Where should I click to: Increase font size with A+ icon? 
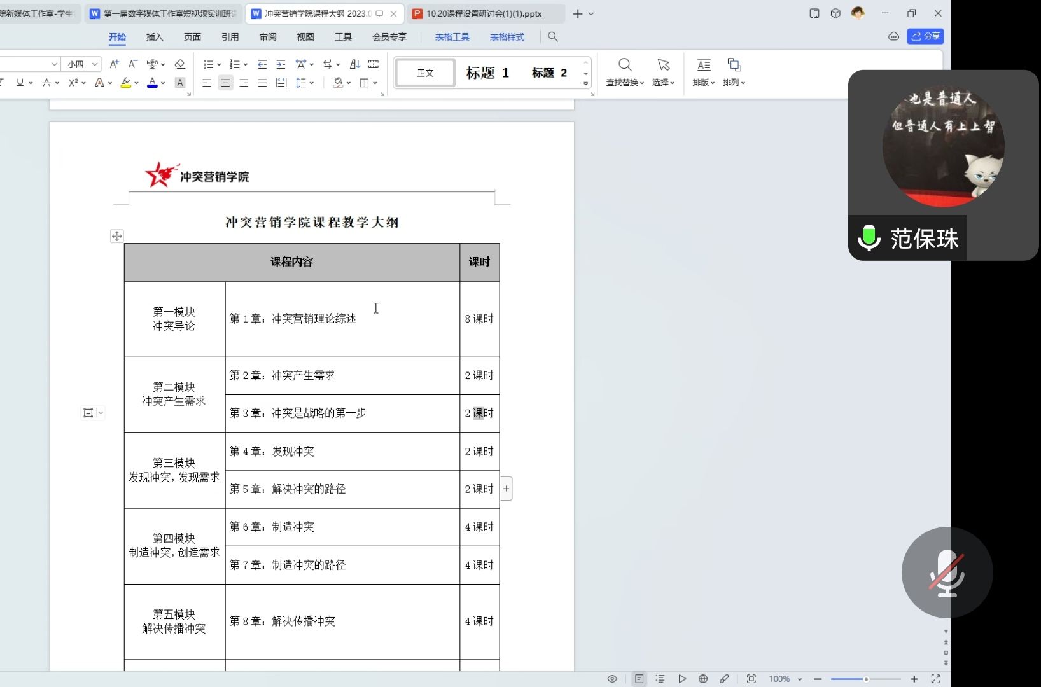click(x=115, y=64)
